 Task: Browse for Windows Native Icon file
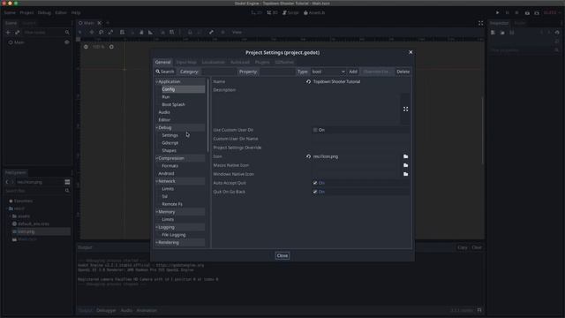(406, 174)
